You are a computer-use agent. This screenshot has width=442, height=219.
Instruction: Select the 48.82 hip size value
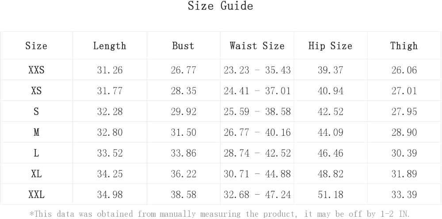coord(330,174)
